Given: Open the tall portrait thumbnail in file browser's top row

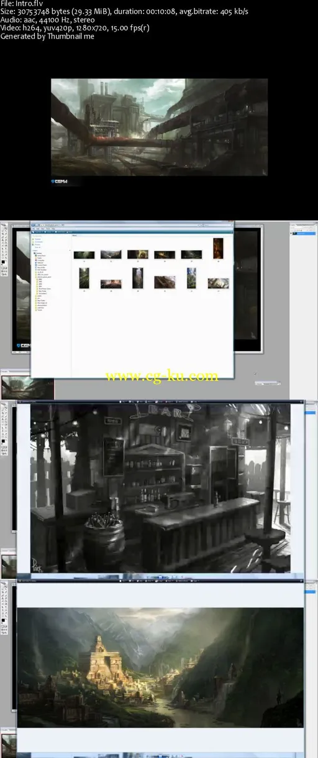Looking at the screenshot, I should (x=218, y=249).
